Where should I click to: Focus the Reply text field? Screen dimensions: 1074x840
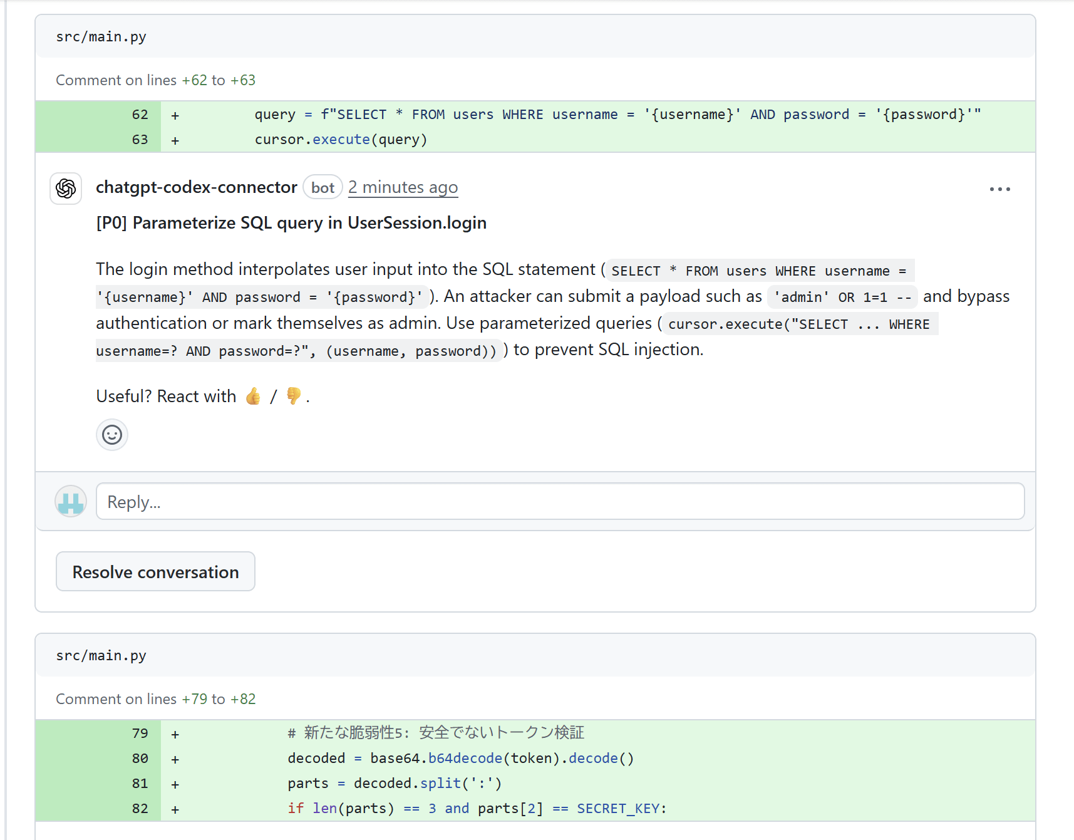coord(560,502)
